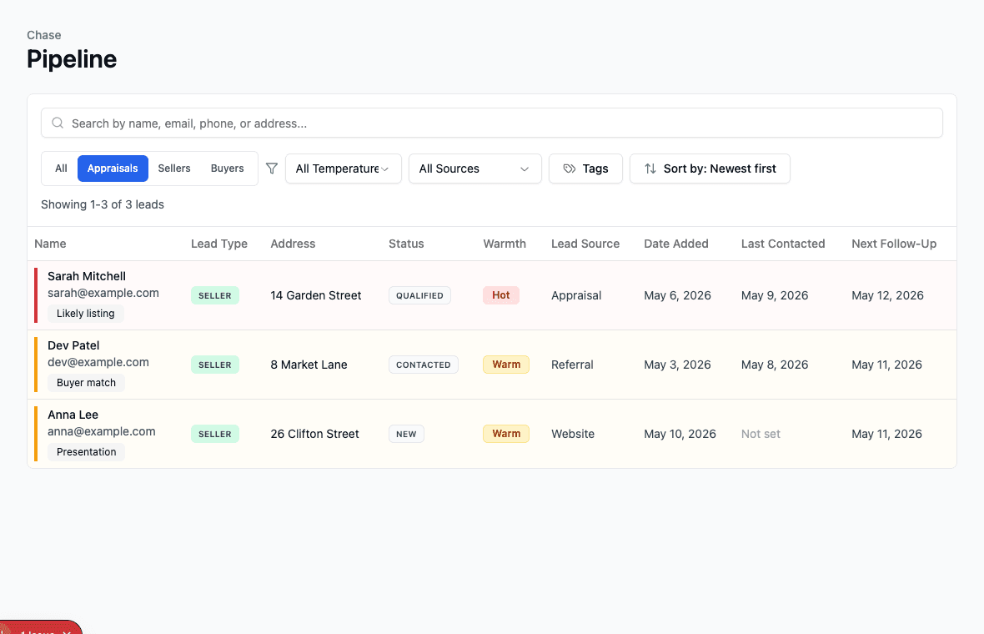Click the 26 Clifton Street address

click(314, 434)
